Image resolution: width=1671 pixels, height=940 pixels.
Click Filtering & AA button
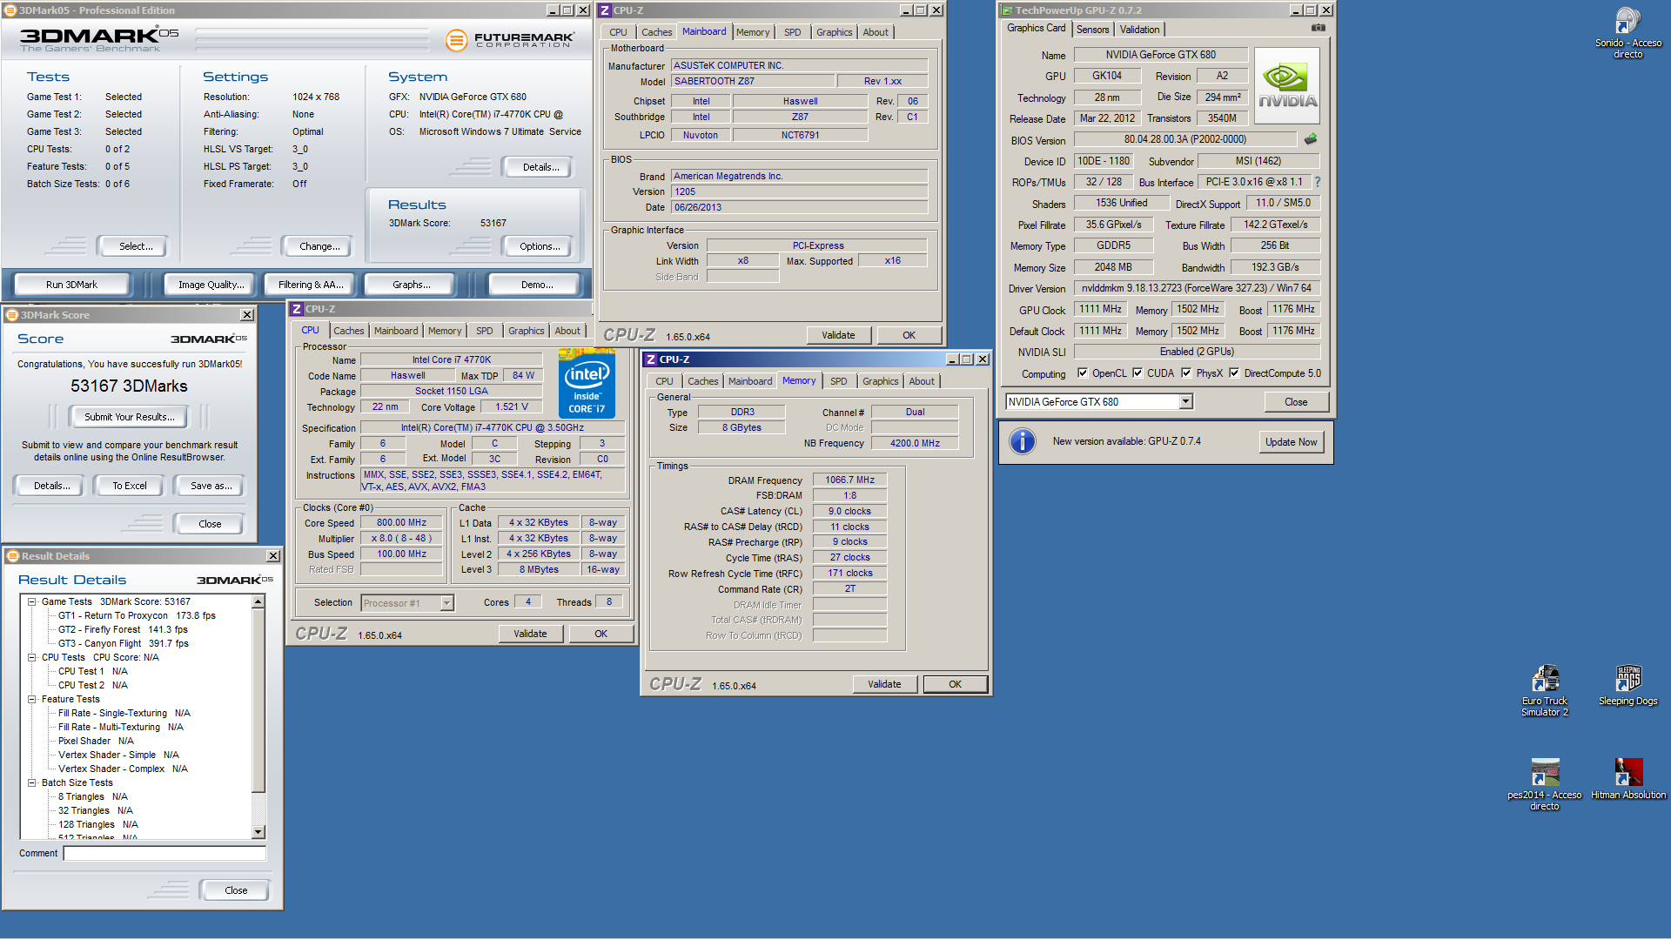click(311, 285)
